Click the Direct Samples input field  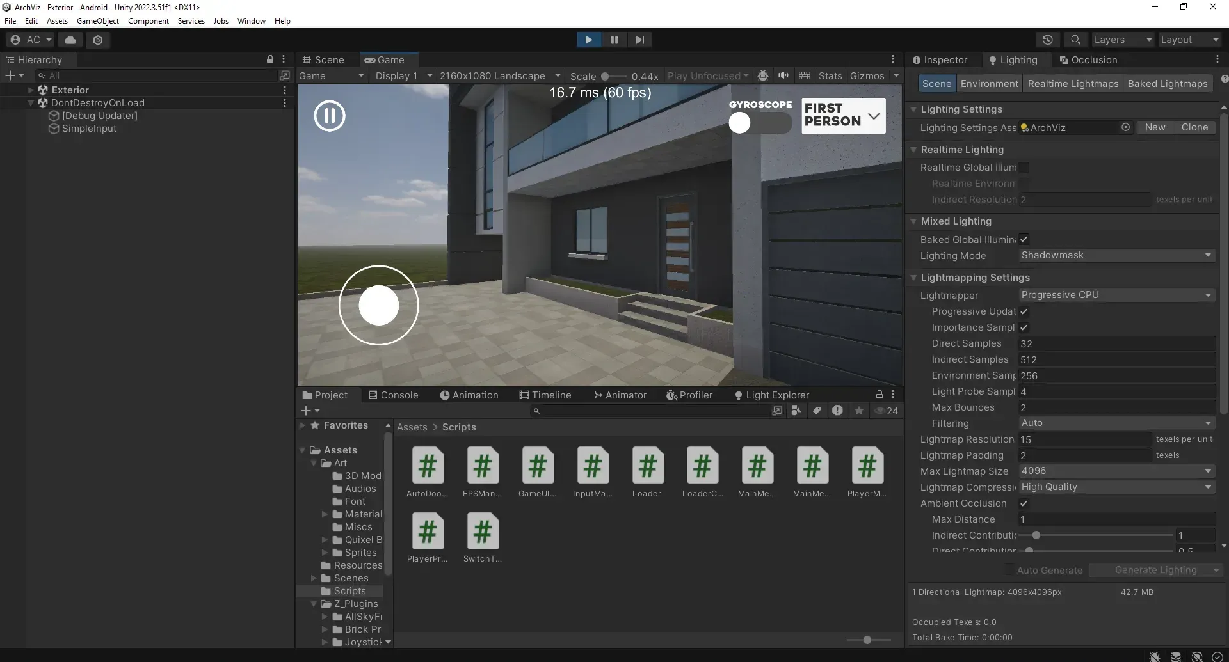pos(1117,343)
